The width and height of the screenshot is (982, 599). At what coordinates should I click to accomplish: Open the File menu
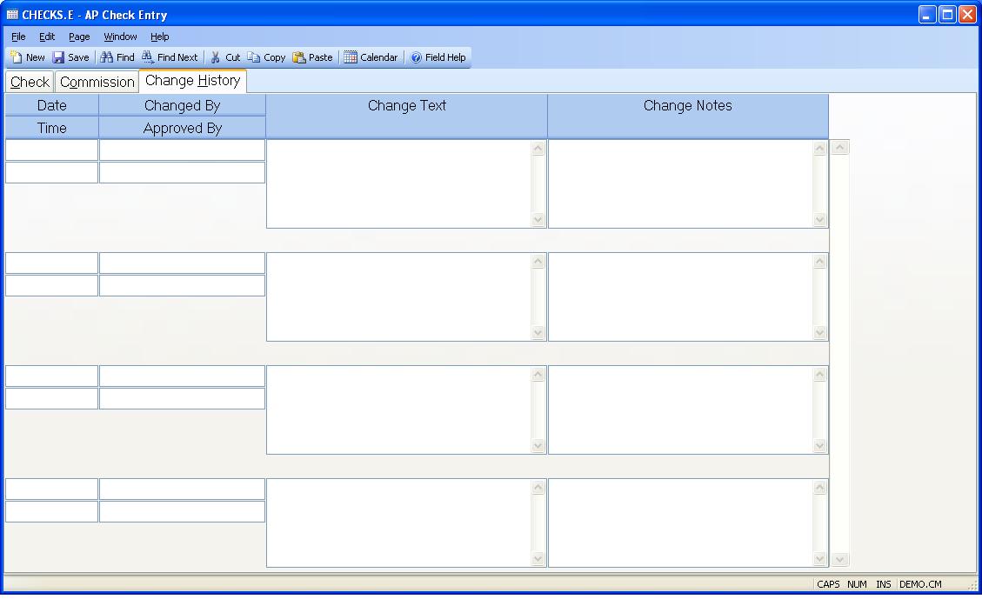point(18,37)
